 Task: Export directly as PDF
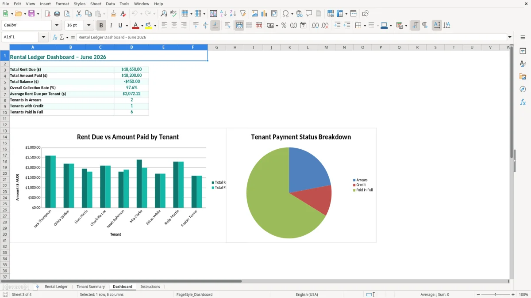(47, 14)
